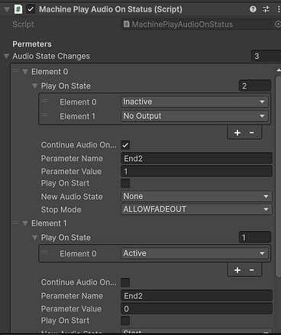Grab the reorder handle beside Inactive element
Viewport: 281px width, 335px height.
point(44,101)
